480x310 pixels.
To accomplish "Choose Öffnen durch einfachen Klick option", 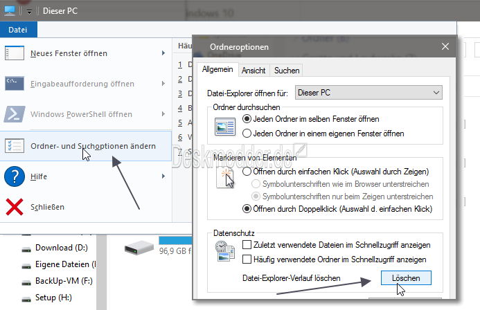I will 247,172.
